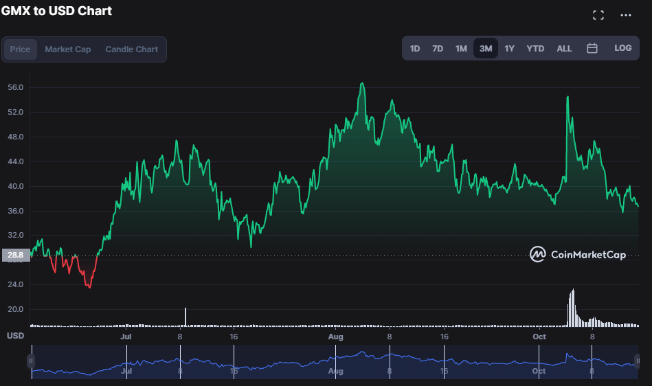This screenshot has width=652, height=386.
Task: Click the 56.0 y-axis price label
Action: click(15, 87)
